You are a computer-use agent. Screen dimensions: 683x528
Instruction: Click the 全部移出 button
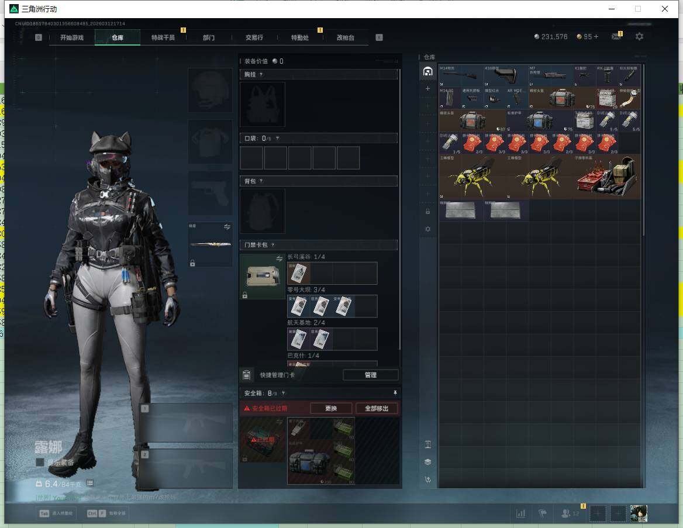point(377,408)
